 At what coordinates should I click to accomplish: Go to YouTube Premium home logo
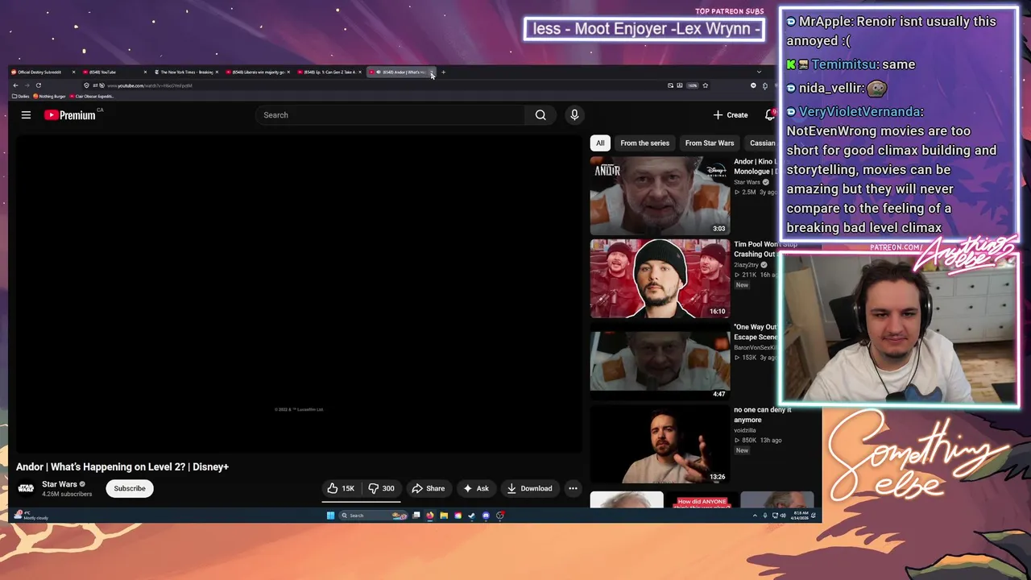tap(70, 115)
